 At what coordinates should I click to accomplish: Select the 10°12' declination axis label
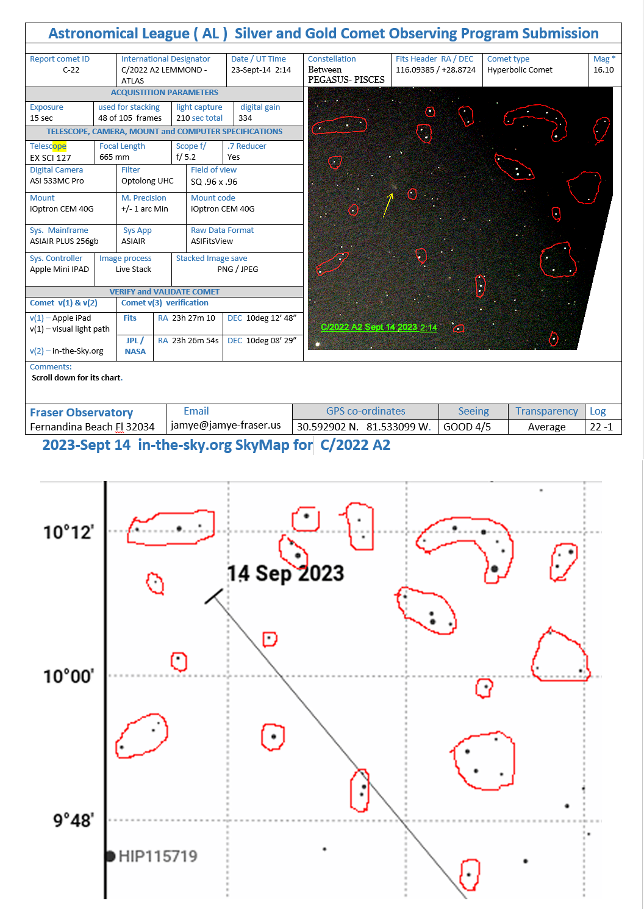68,532
